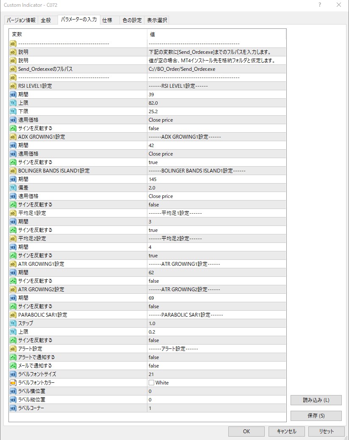Select the integer icon of 期間 row valued 39
The width and height of the screenshot is (349, 440).
click(13, 95)
